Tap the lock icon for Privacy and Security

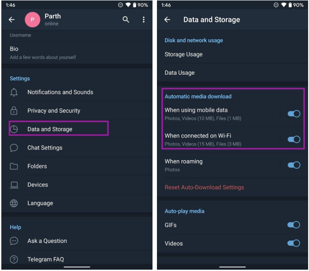(14, 111)
